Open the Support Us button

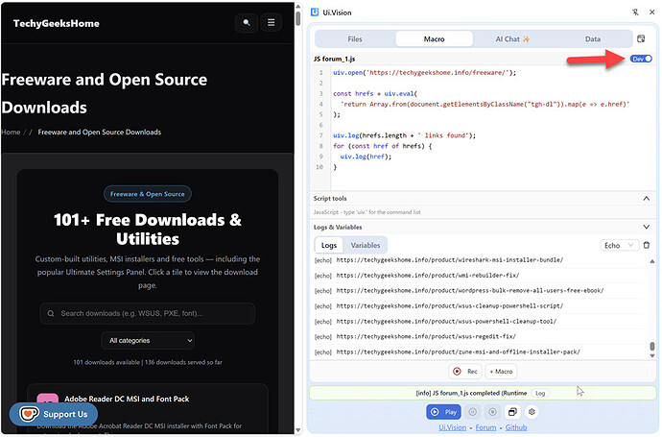click(54, 414)
